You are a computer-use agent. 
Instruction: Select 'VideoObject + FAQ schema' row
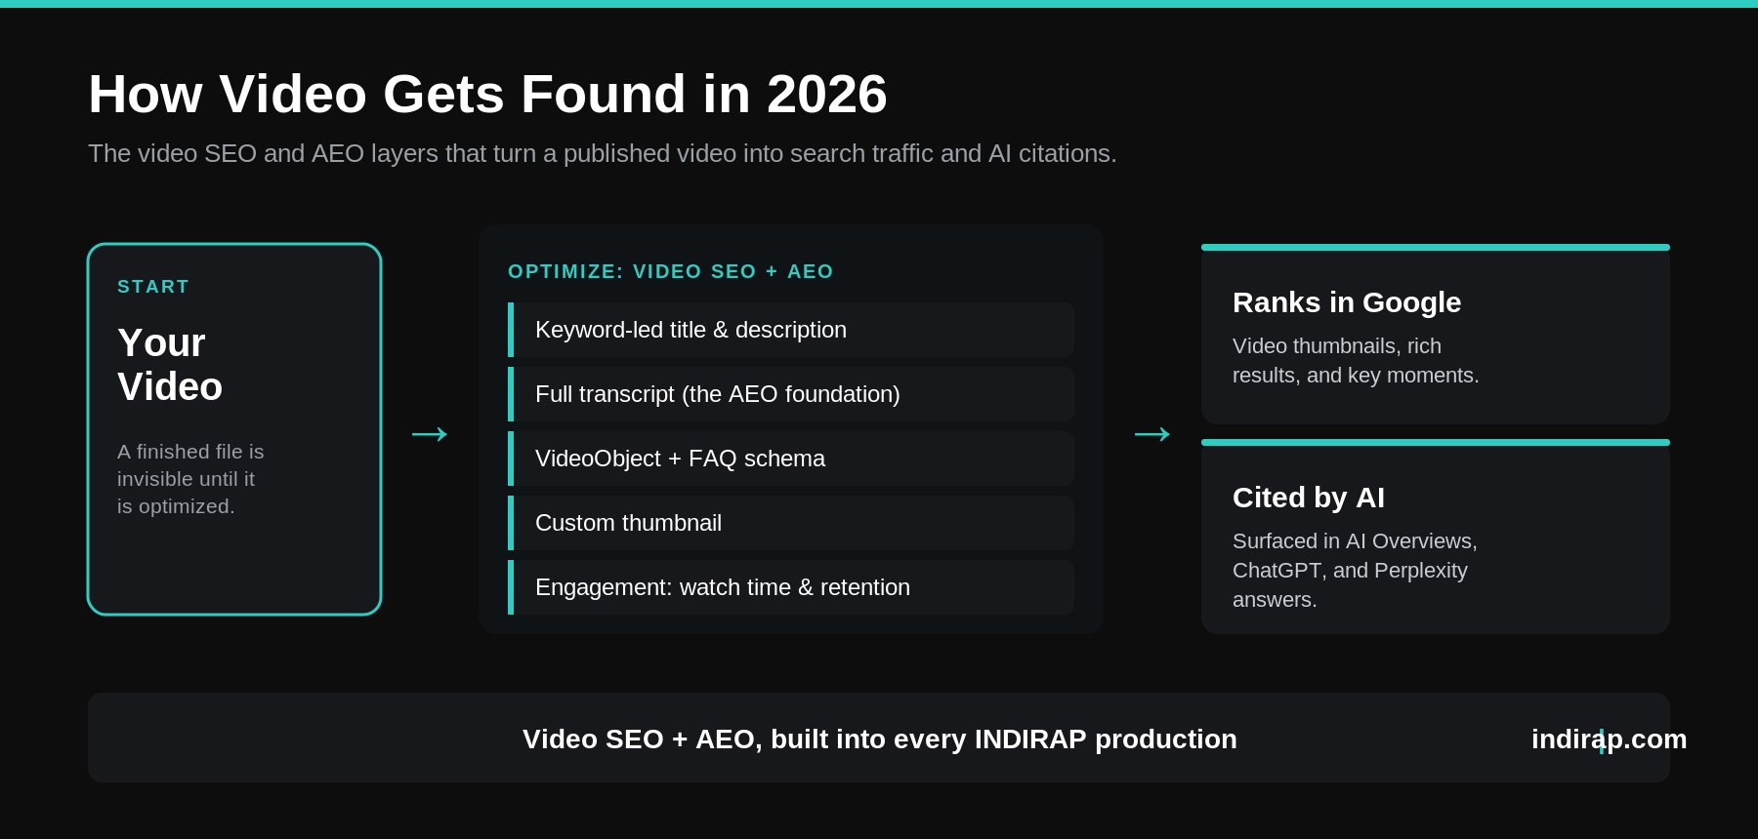791,459
